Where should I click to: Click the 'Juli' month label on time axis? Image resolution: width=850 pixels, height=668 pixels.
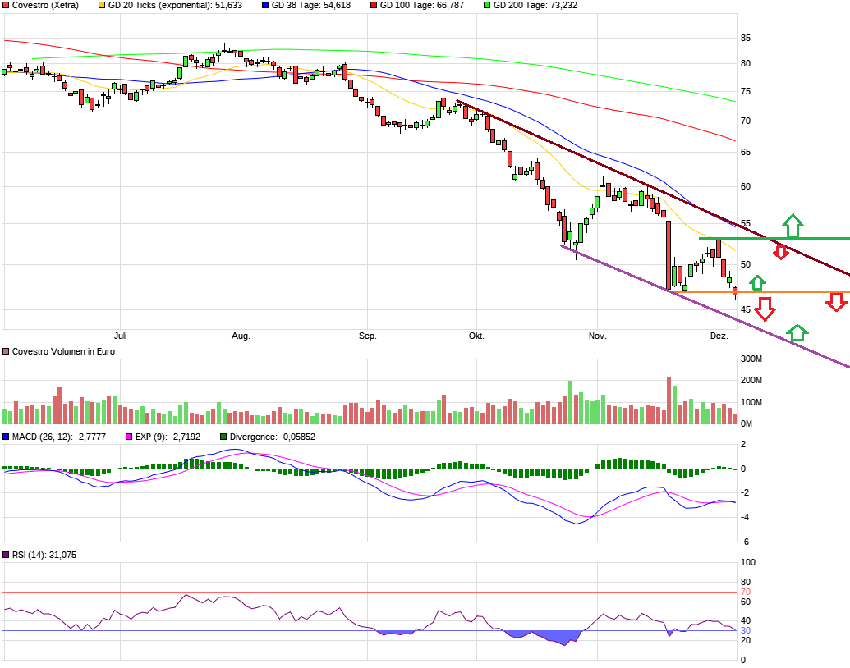click(x=121, y=336)
